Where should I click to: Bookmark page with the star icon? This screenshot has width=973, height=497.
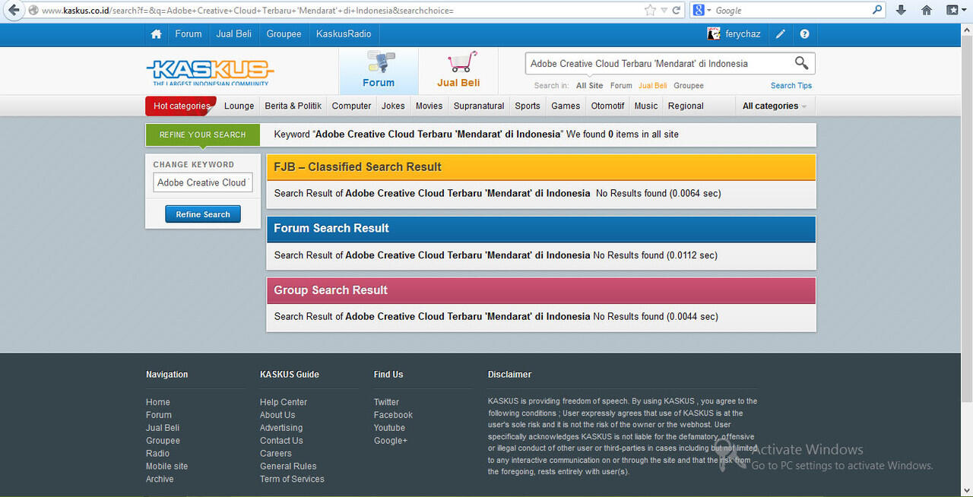coord(650,11)
